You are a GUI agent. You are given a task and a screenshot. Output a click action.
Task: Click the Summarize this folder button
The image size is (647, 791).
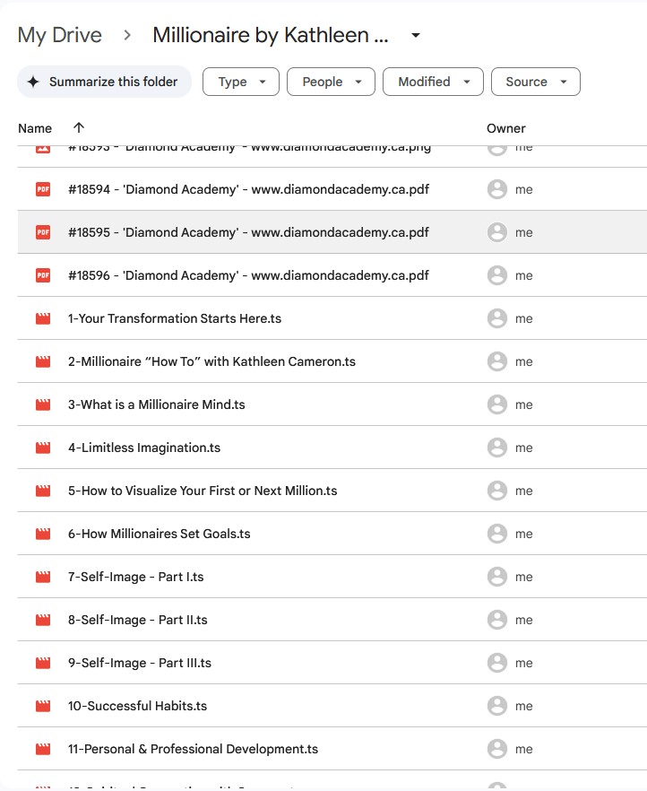click(104, 82)
